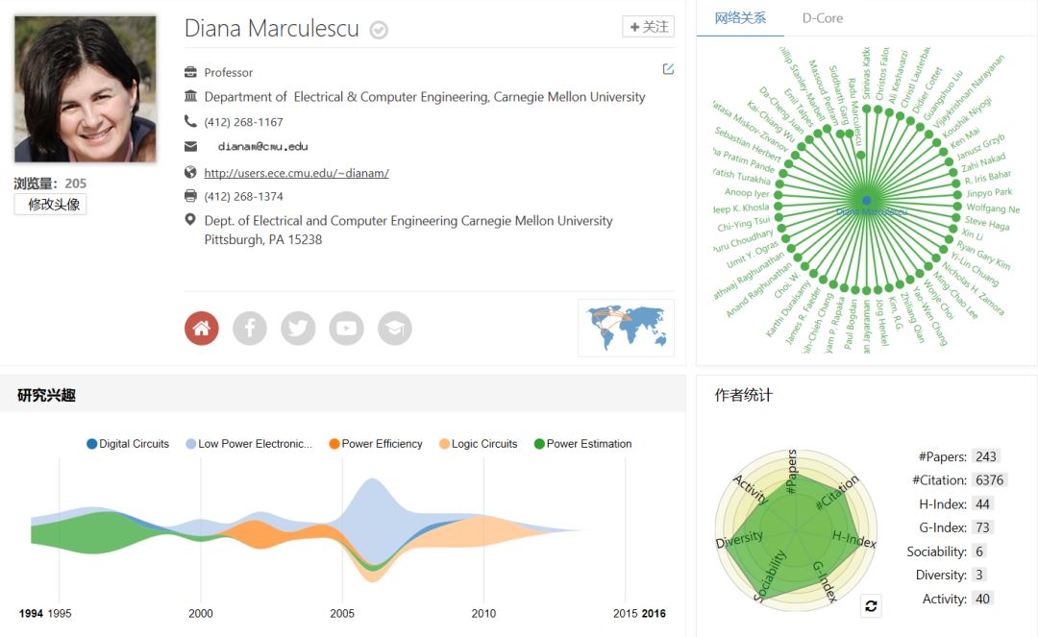Click the Low Power Electronics legend swatch

(x=191, y=444)
